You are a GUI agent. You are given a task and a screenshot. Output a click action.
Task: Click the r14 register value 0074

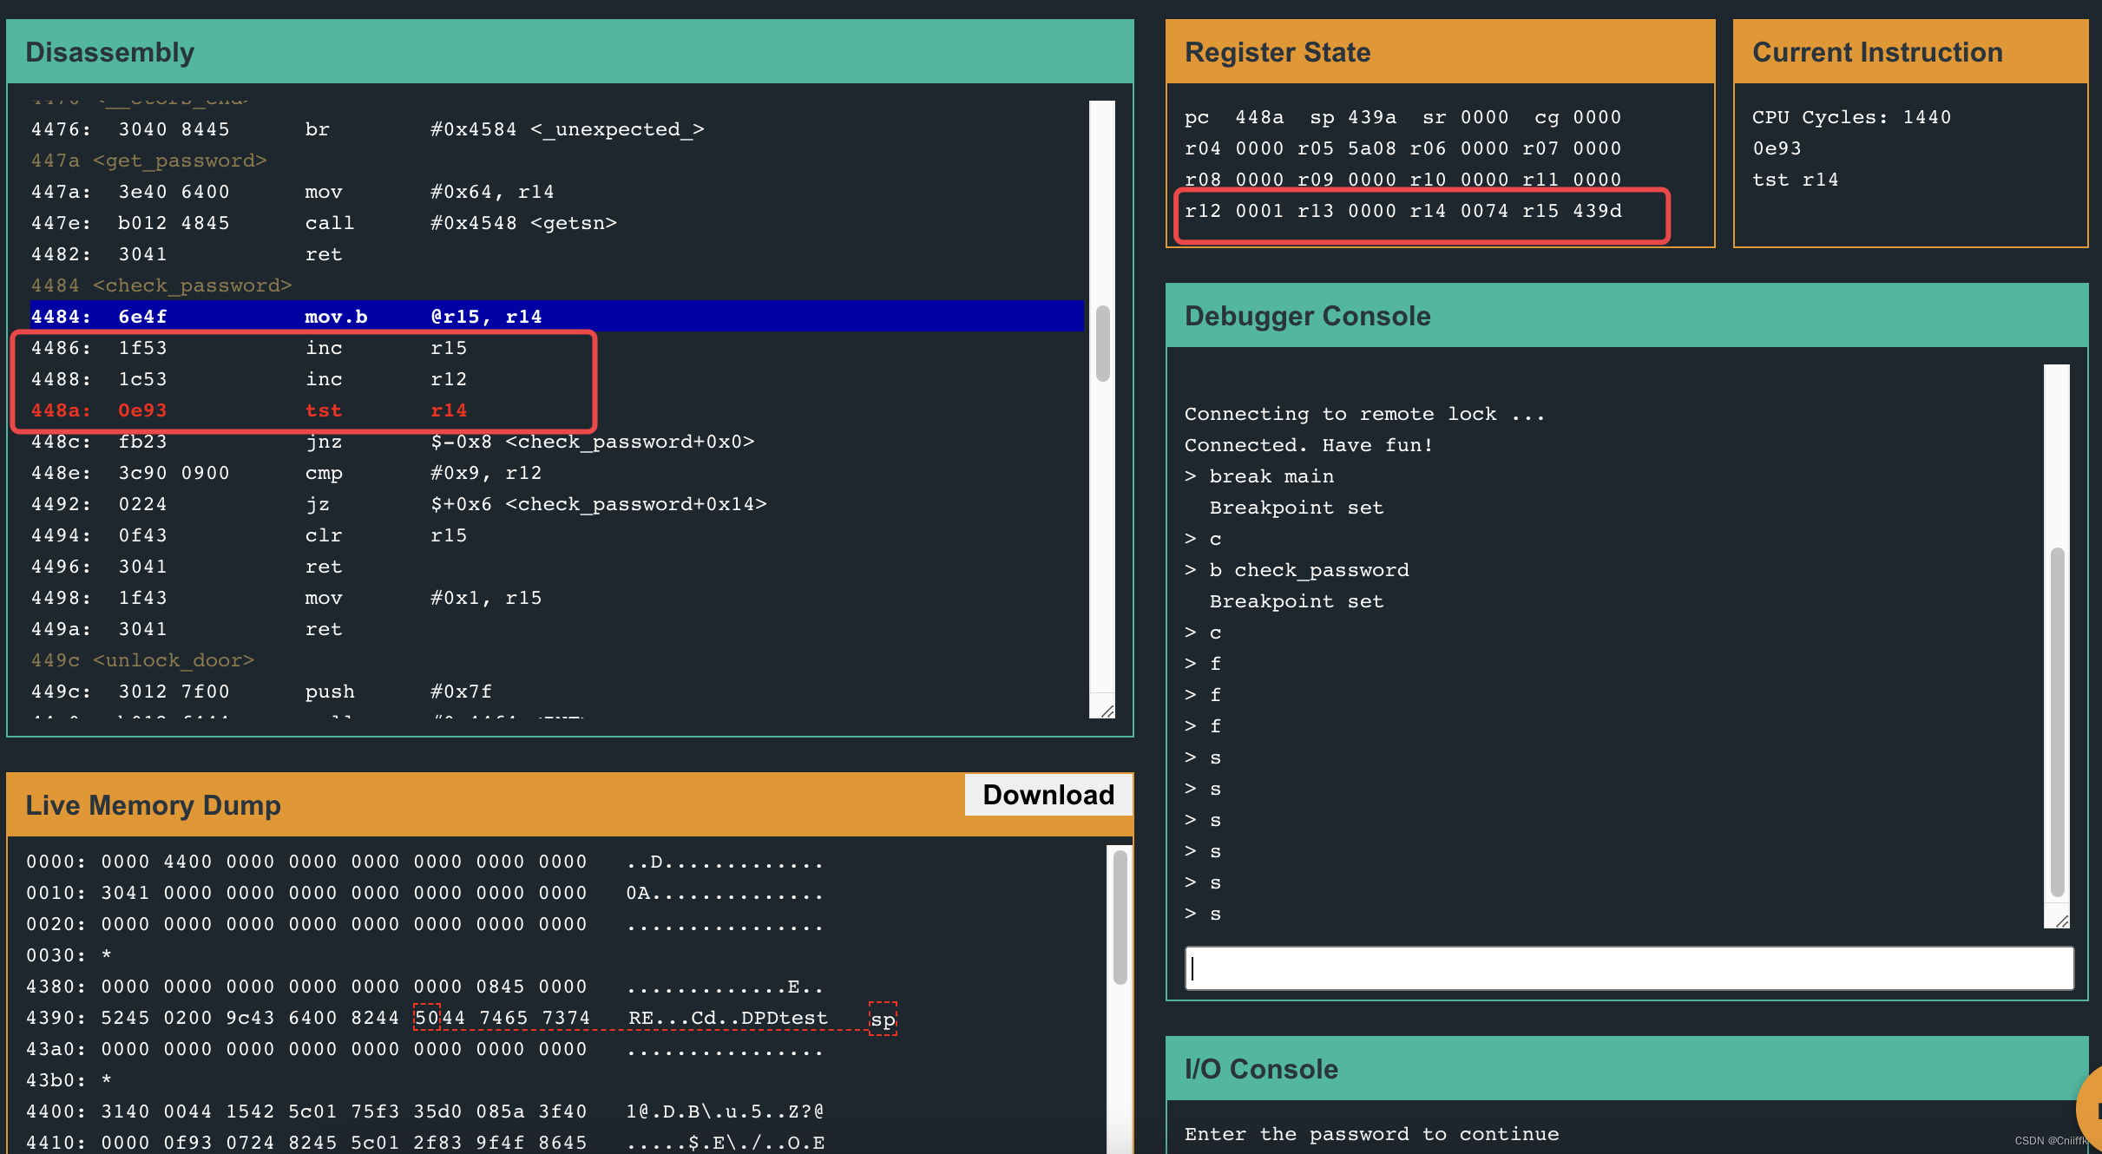click(1485, 211)
